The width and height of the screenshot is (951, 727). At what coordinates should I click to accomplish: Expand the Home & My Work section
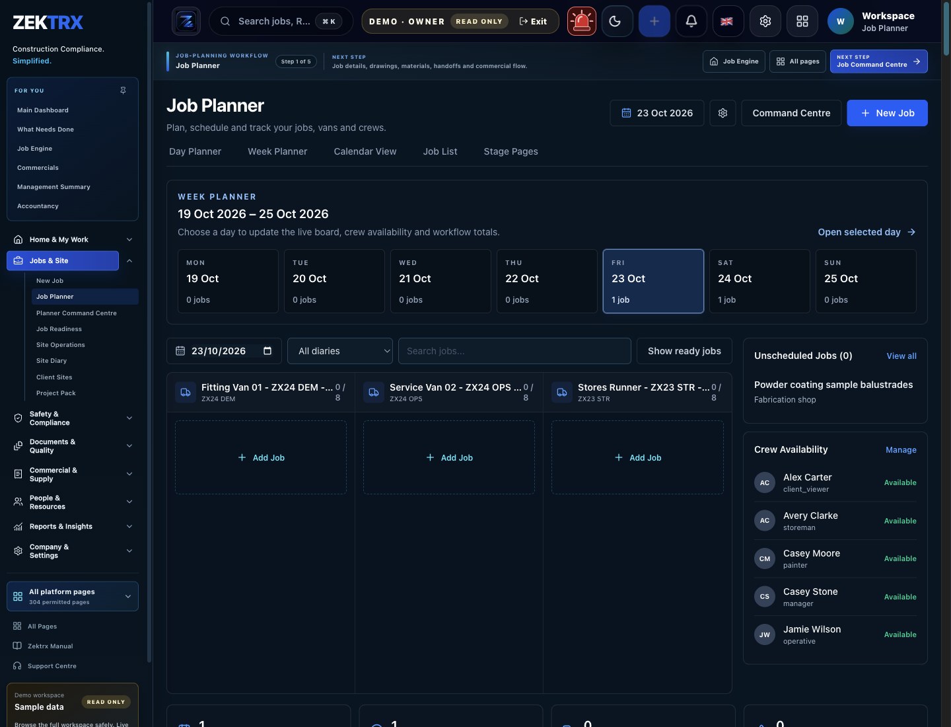73,239
